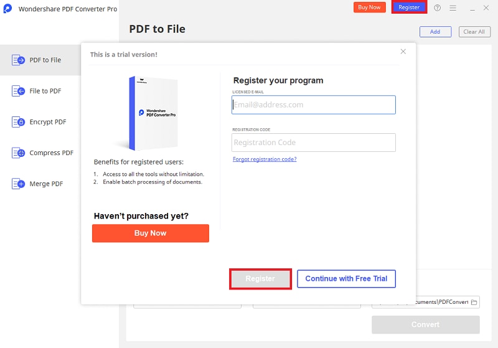Click the Wondershare app logo
Screen dimensions: 498x348
8,9
